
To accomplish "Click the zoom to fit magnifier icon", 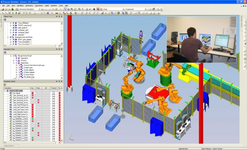I will tap(79, 9).
